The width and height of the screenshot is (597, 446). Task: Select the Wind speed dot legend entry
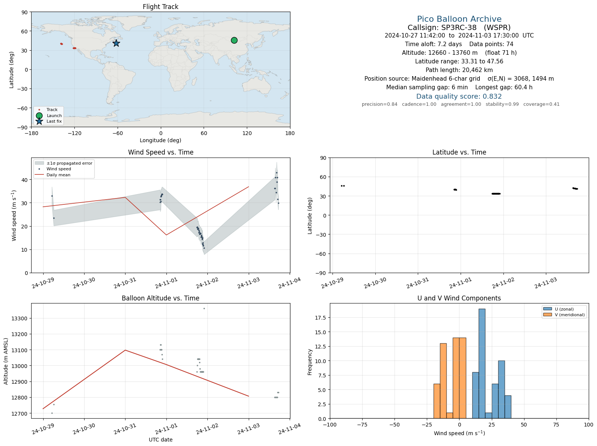tap(53, 169)
